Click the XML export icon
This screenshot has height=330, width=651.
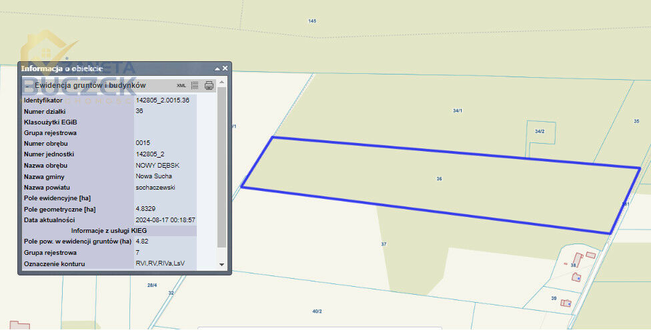(181, 86)
